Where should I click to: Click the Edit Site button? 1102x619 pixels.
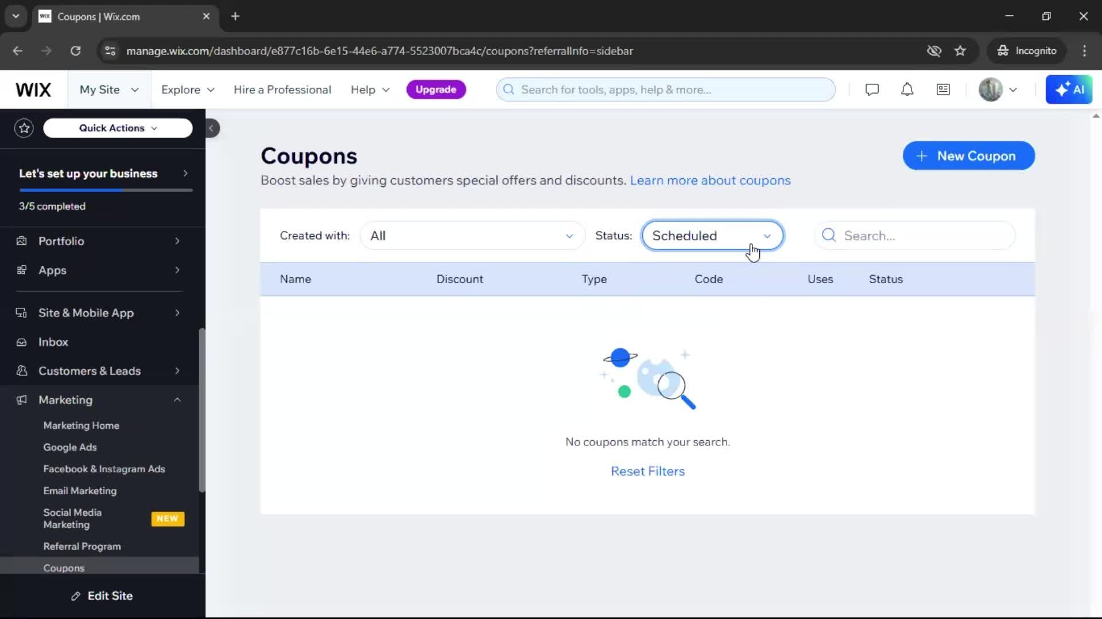(102, 596)
